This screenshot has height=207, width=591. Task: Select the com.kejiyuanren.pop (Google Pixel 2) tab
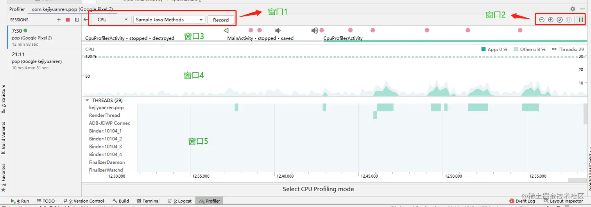(72, 9)
